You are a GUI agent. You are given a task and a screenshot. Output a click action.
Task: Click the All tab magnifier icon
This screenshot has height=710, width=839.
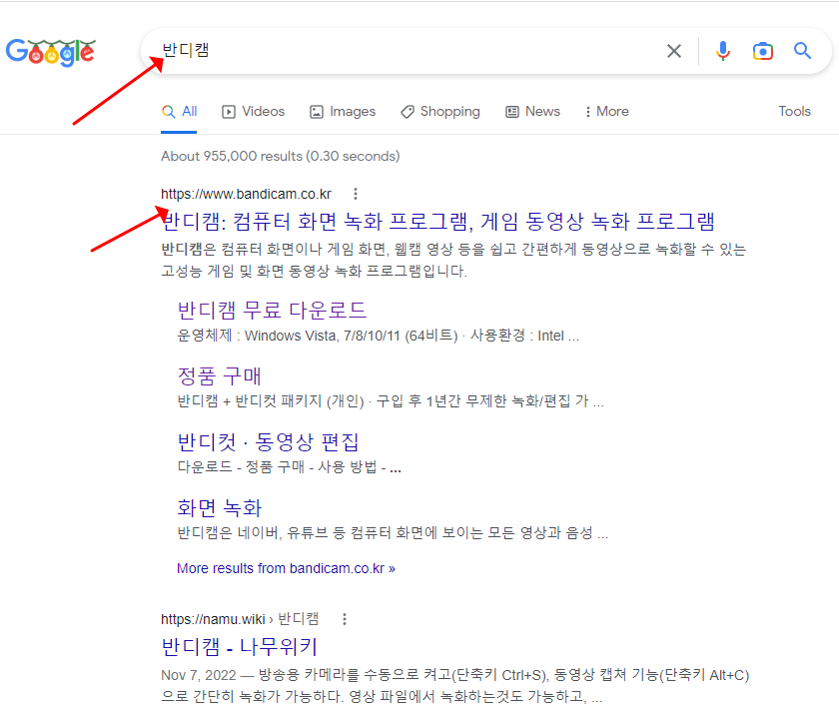click(168, 111)
